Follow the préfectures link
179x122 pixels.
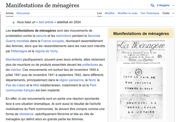click(90, 65)
